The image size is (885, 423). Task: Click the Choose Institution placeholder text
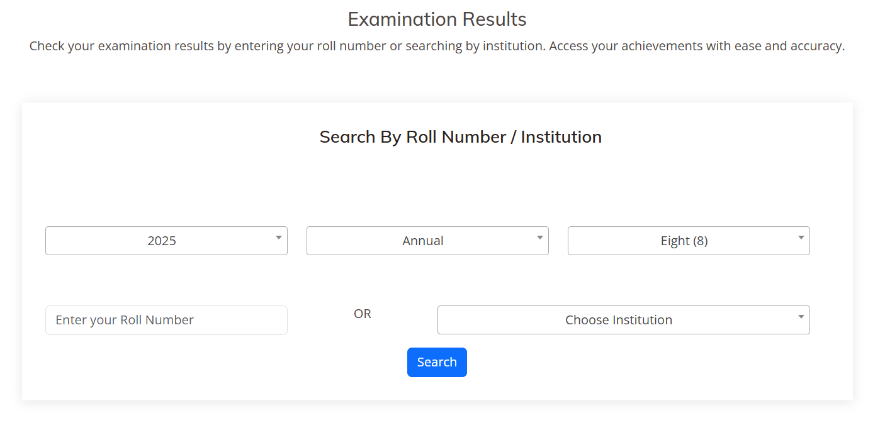(x=619, y=320)
